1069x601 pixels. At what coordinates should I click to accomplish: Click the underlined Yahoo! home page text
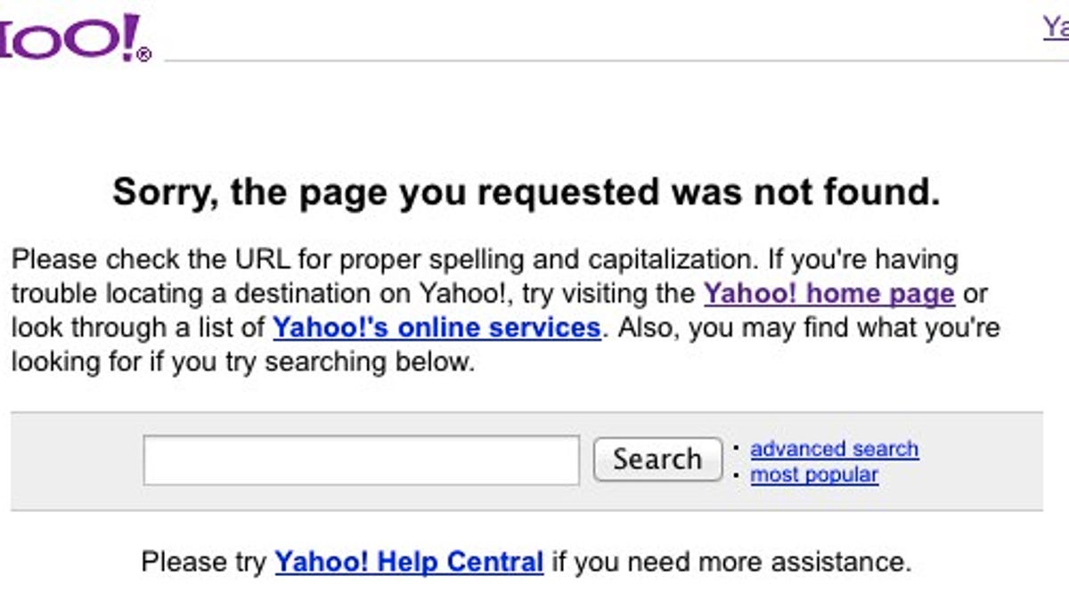[x=828, y=293]
